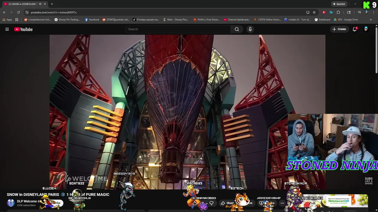Screen dimensions: 378x212
Task: Open Chrome extensions puzzle icon
Action: click(x=338, y=12)
